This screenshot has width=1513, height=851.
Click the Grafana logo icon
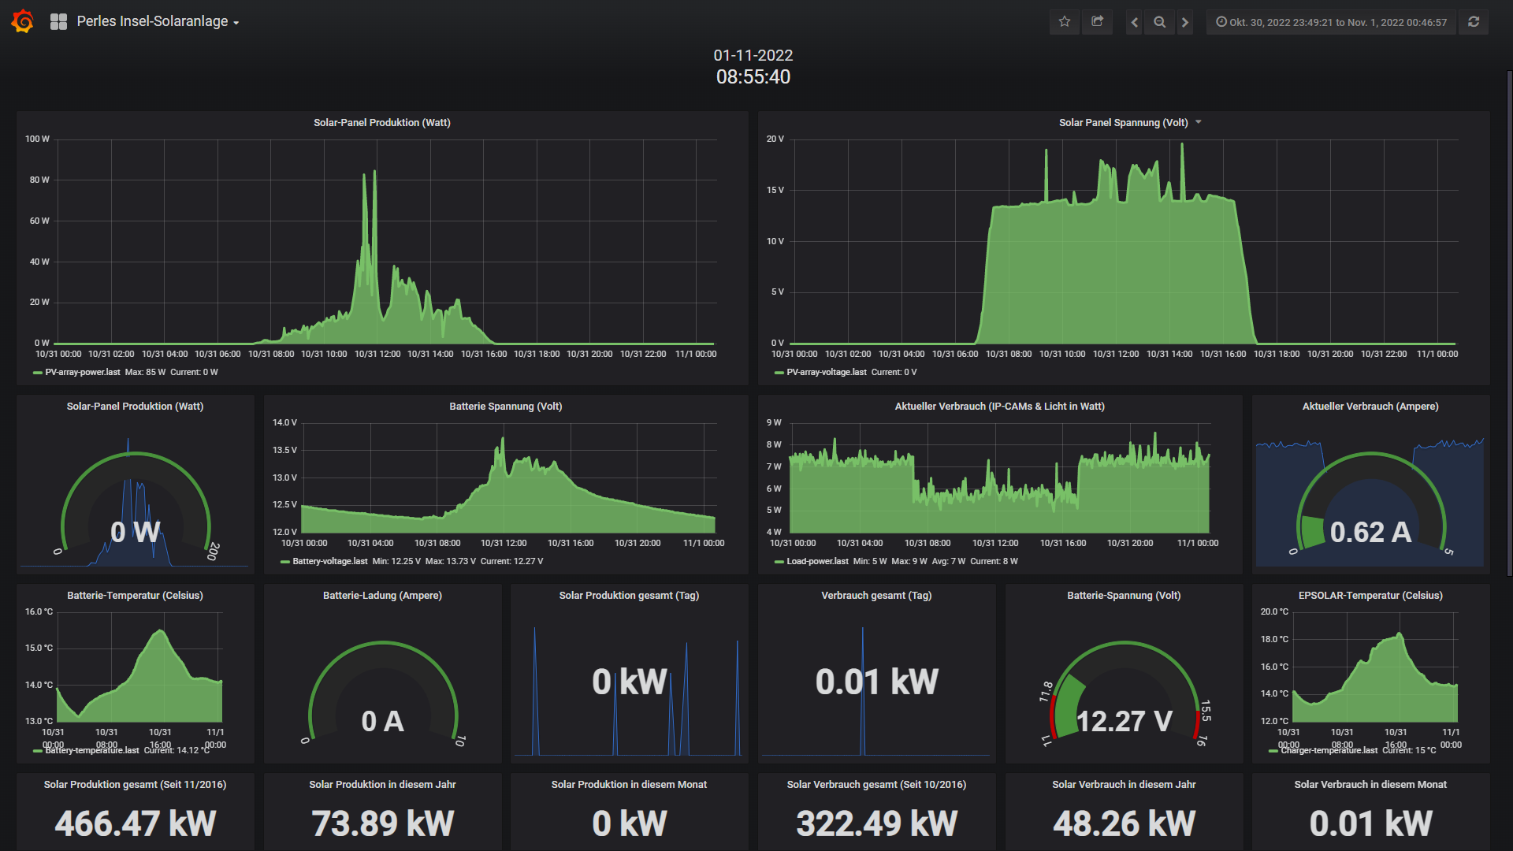(23, 21)
